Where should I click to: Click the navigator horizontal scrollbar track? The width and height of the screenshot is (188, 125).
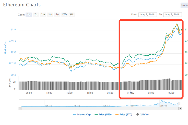[100, 109]
